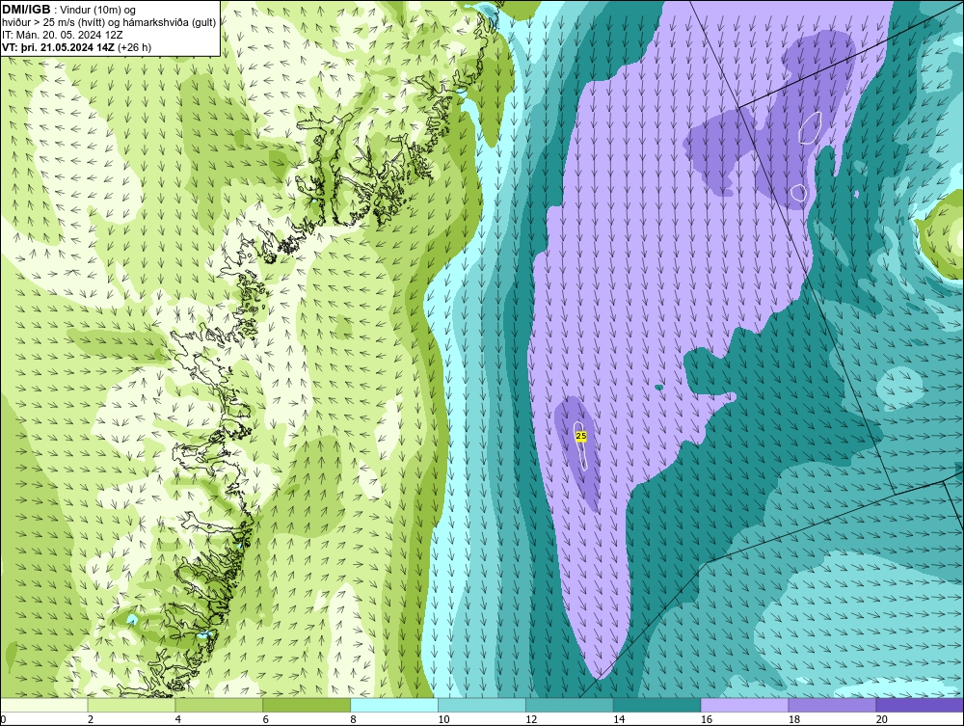Select the 12–14 m/s teal swatch
This screenshot has height=726, width=964.
[x=570, y=705]
